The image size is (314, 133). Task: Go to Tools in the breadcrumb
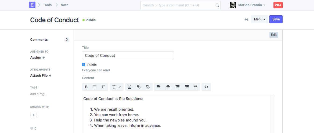(x=47, y=5)
